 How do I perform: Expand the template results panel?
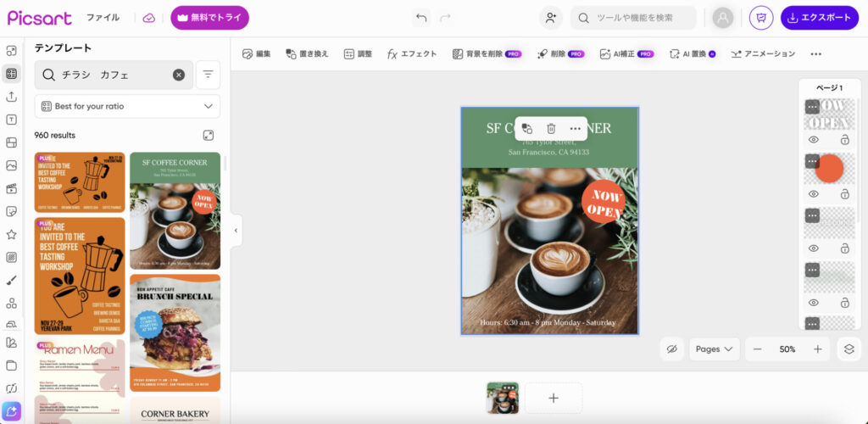[x=209, y=135]
